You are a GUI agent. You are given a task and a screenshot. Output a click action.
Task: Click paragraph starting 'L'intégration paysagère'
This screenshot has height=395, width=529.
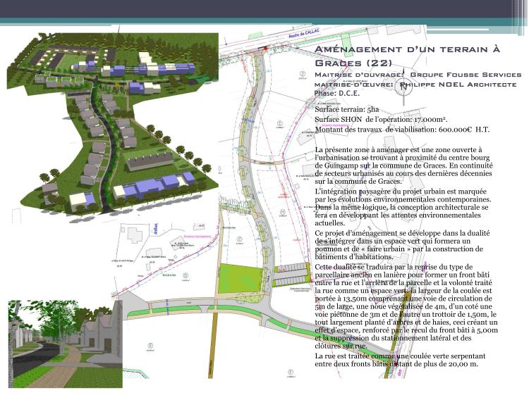coord(403,207)
